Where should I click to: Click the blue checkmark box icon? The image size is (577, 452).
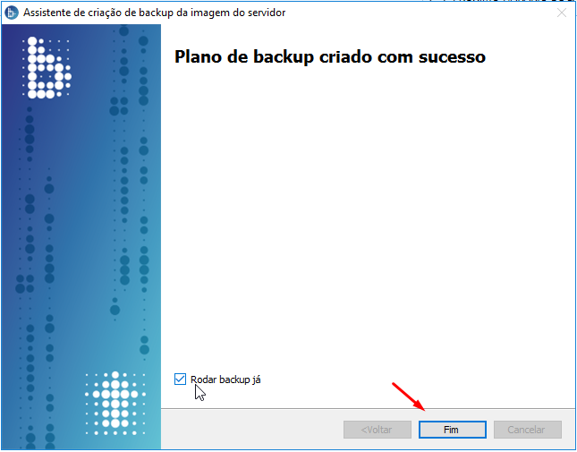click(x=180, y=380)
